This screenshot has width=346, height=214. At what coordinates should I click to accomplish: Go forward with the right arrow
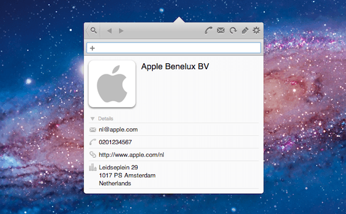pos(121,31)
